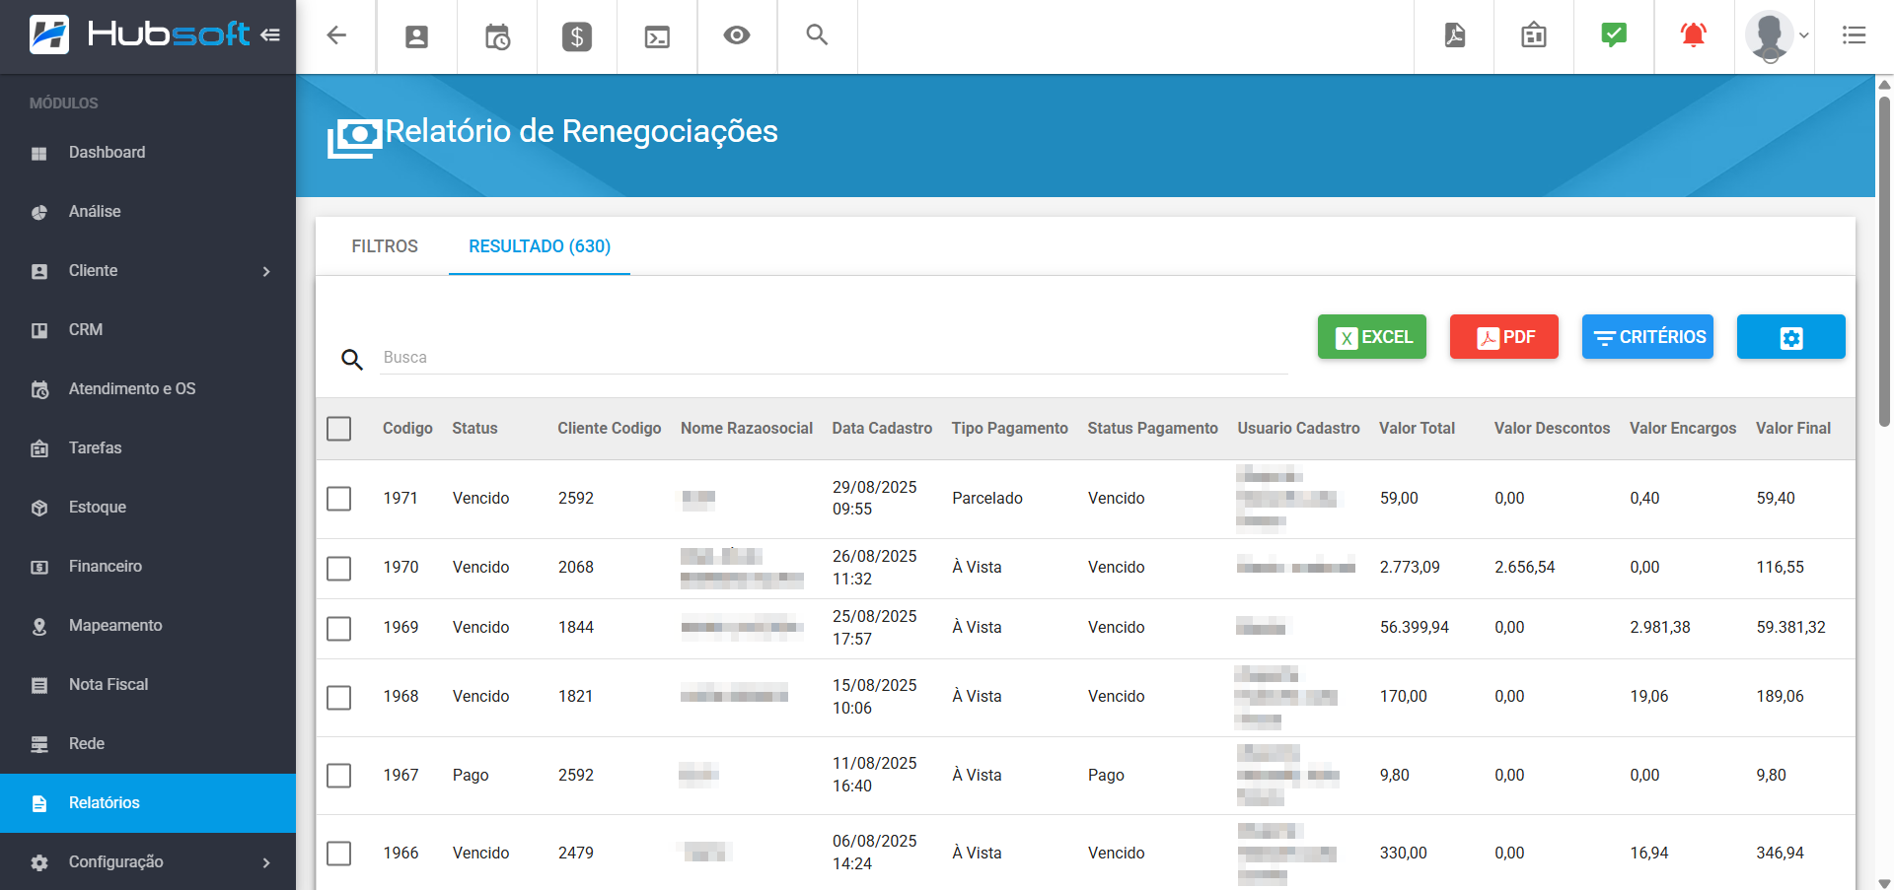Open Financeiro module in sidebar
Viewport: 1894px width, 890px height.
click(106, 567)
